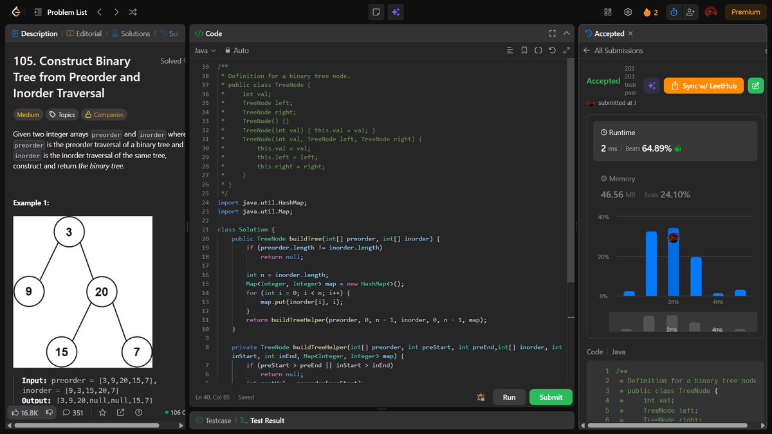Go back to All Submissions
The width and height of the screenshot is (772, 434).
click(x=613, y=50)
